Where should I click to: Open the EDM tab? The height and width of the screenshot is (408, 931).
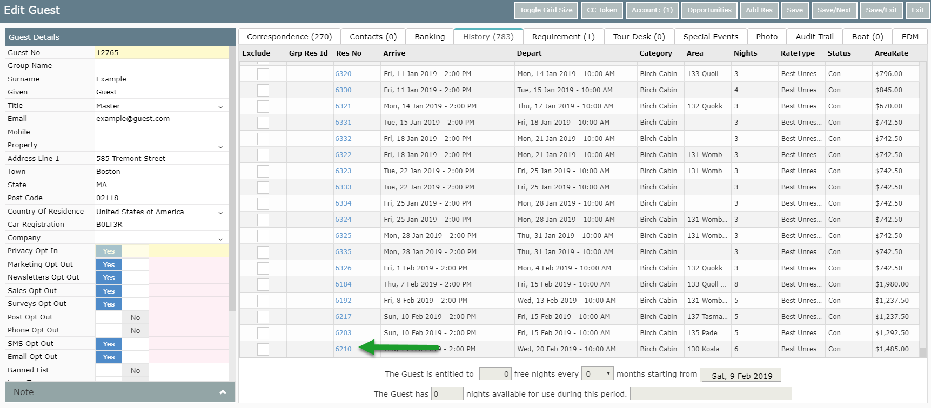click(910, 37)
